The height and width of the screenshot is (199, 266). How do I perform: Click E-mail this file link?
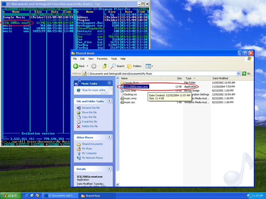pyautogui.click(x=89, y=121)
